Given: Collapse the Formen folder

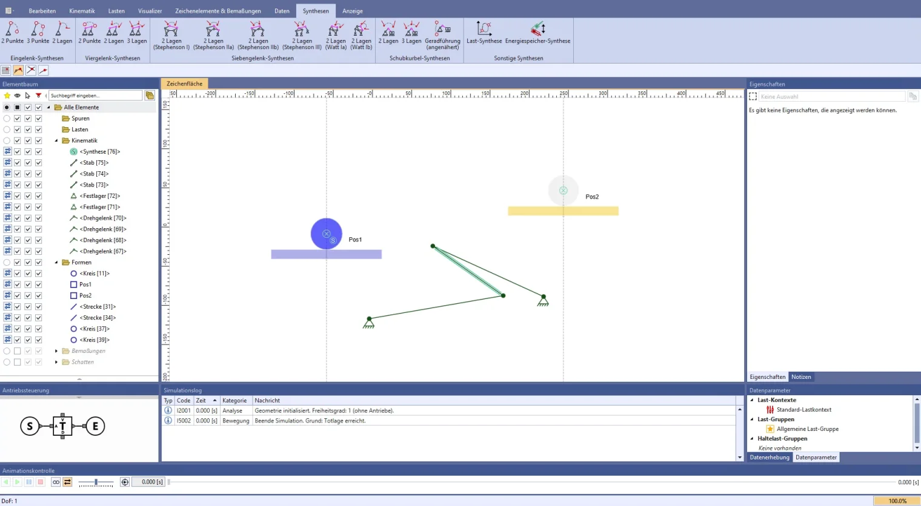Looking at the screenshot, I should (x=56, y=263).
